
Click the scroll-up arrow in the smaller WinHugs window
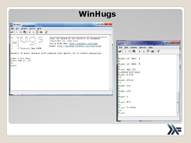[178, 56]
